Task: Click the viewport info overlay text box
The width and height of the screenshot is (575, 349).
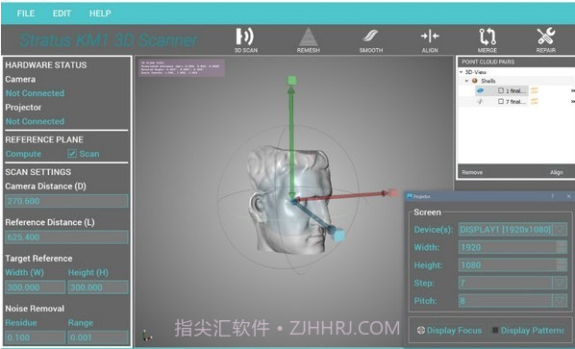Action: (x=182, y=68)
